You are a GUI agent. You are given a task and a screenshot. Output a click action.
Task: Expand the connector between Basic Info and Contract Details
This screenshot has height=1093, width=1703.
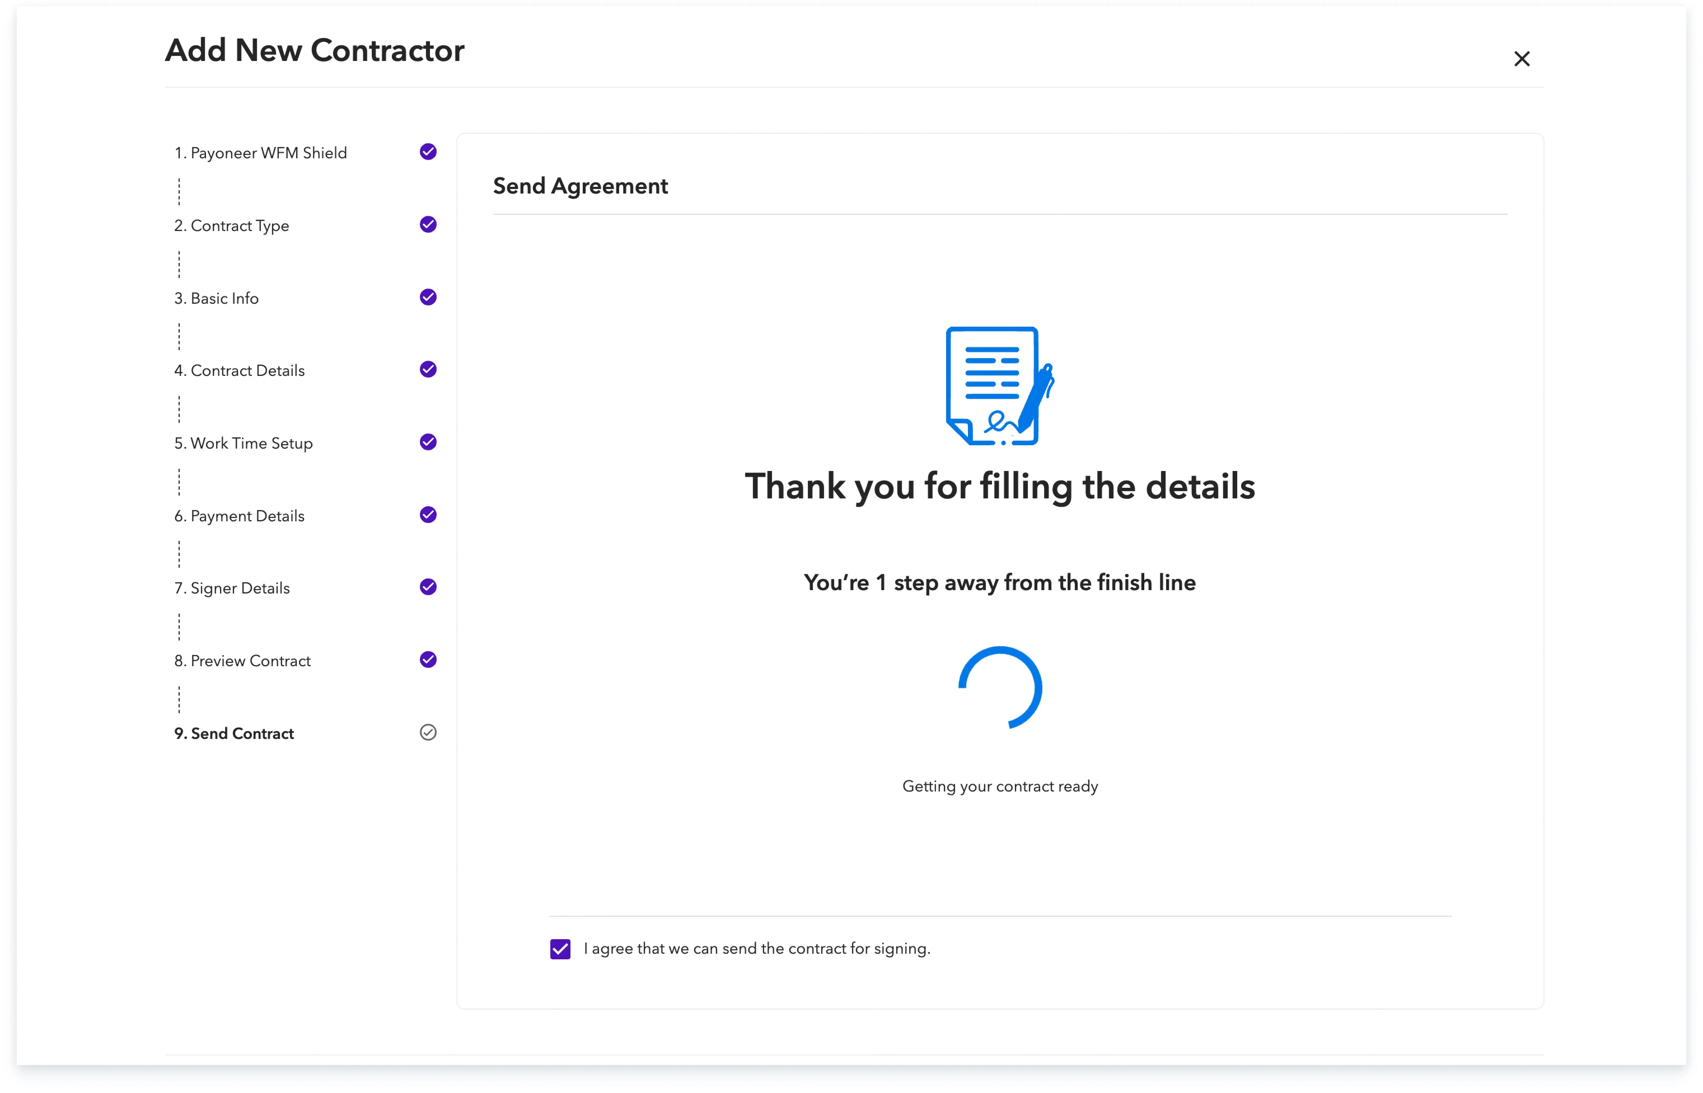click(179, 336)
